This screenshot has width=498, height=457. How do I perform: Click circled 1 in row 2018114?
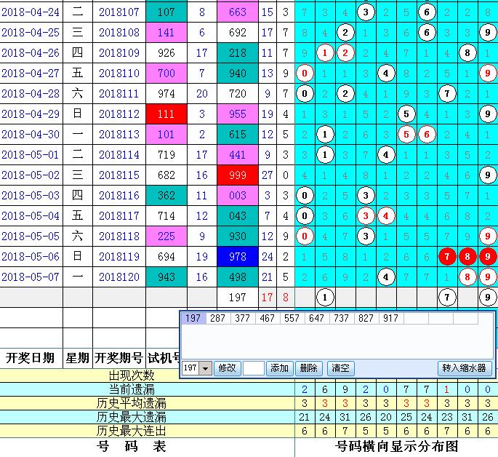click(325, 155)
